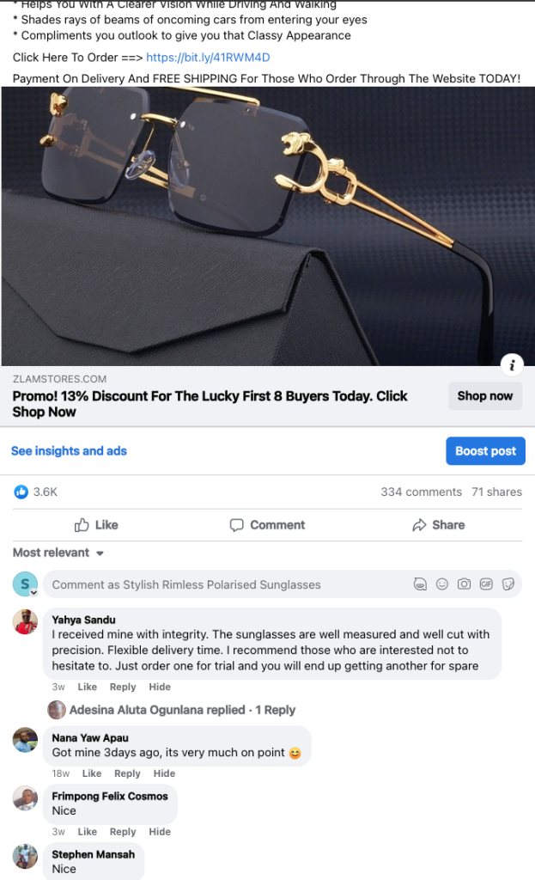Open the avatar sticker picker icon

point(420,584)
